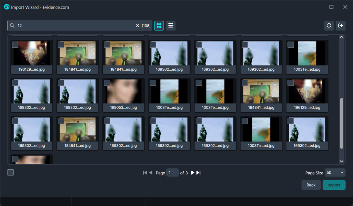Viewport: 353px width, 206px height.
Task: Open the Page Size dropdown
Action: [335, 173]
